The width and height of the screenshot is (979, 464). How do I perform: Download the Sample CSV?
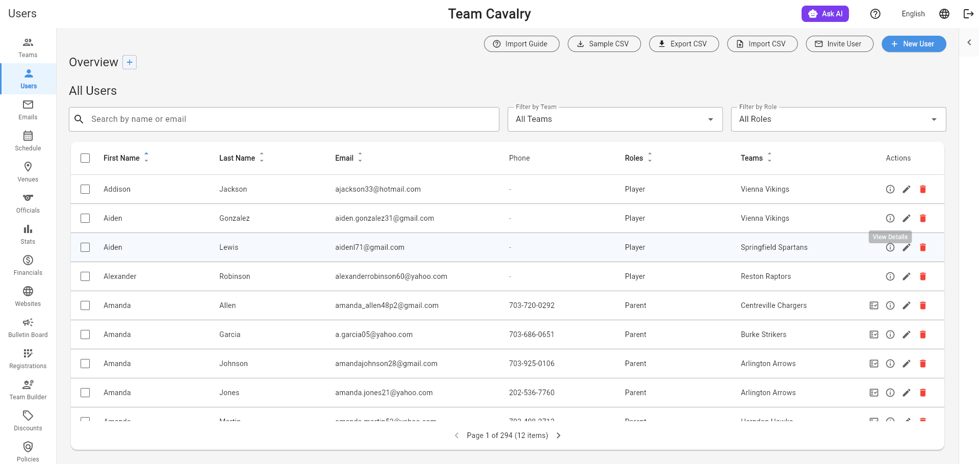[x=604, y=44]
